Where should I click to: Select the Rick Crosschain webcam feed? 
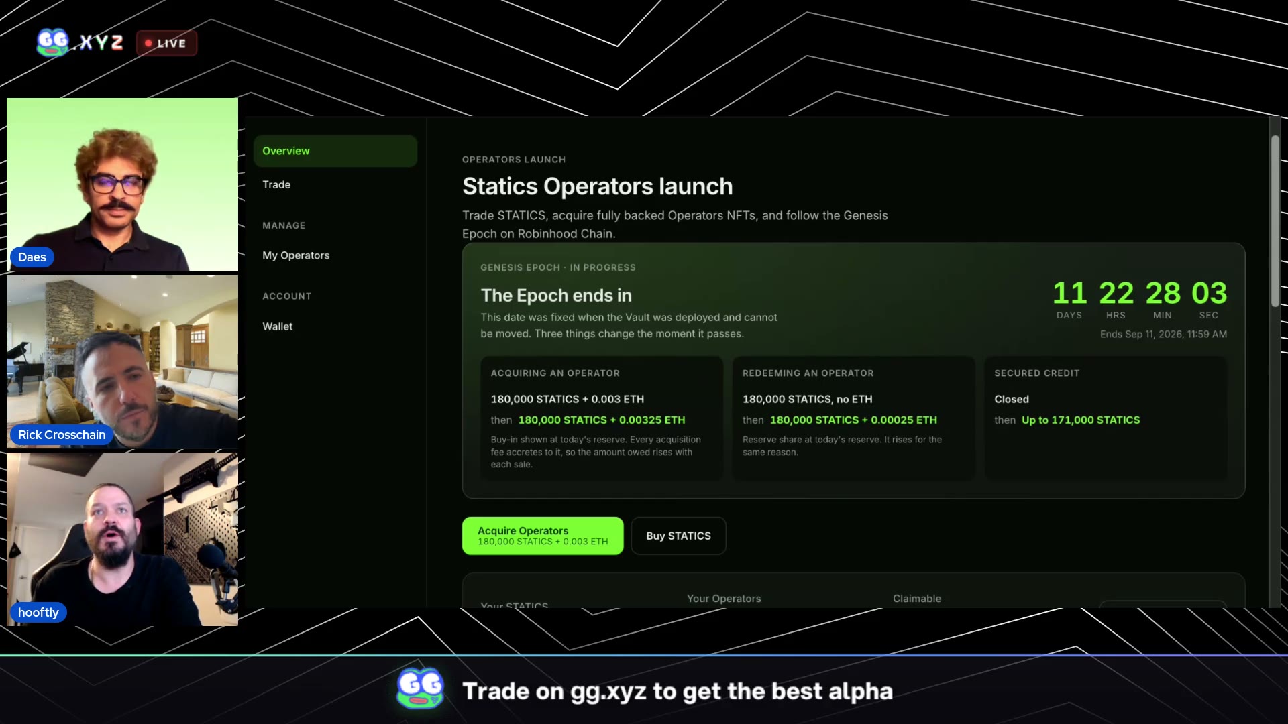[x=122, y=362]
